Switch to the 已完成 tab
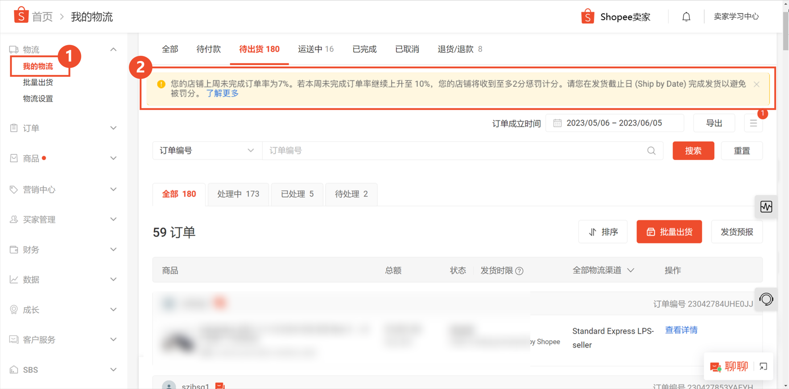 click(364, 49)
